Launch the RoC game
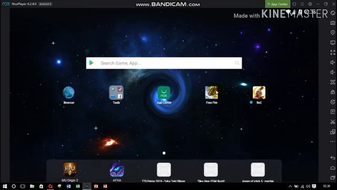Image resolution: width=337 pixels, height=190 pixels. pos(259,93)
